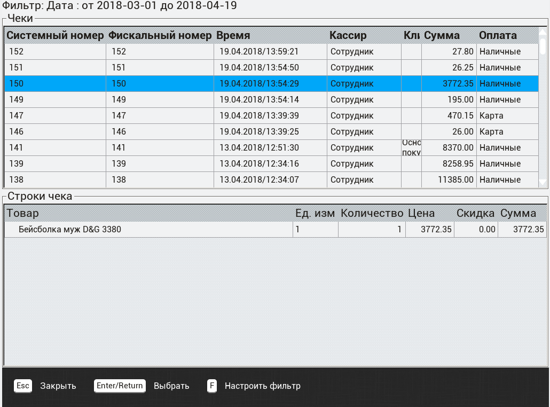Click the Время column header
550x407 pixels.
point(270,35)
